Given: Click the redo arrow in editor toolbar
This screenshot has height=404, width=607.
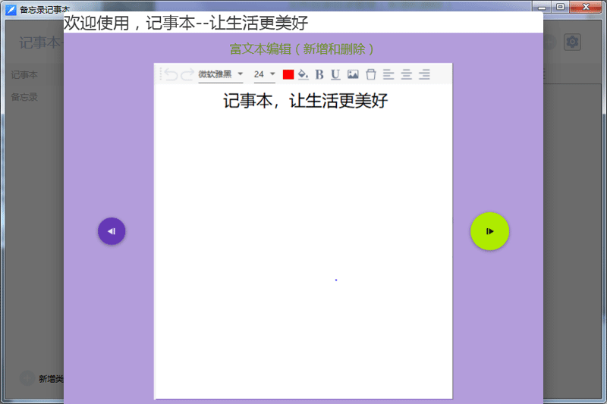Looking at the screenshot, I should pos(187,74).
